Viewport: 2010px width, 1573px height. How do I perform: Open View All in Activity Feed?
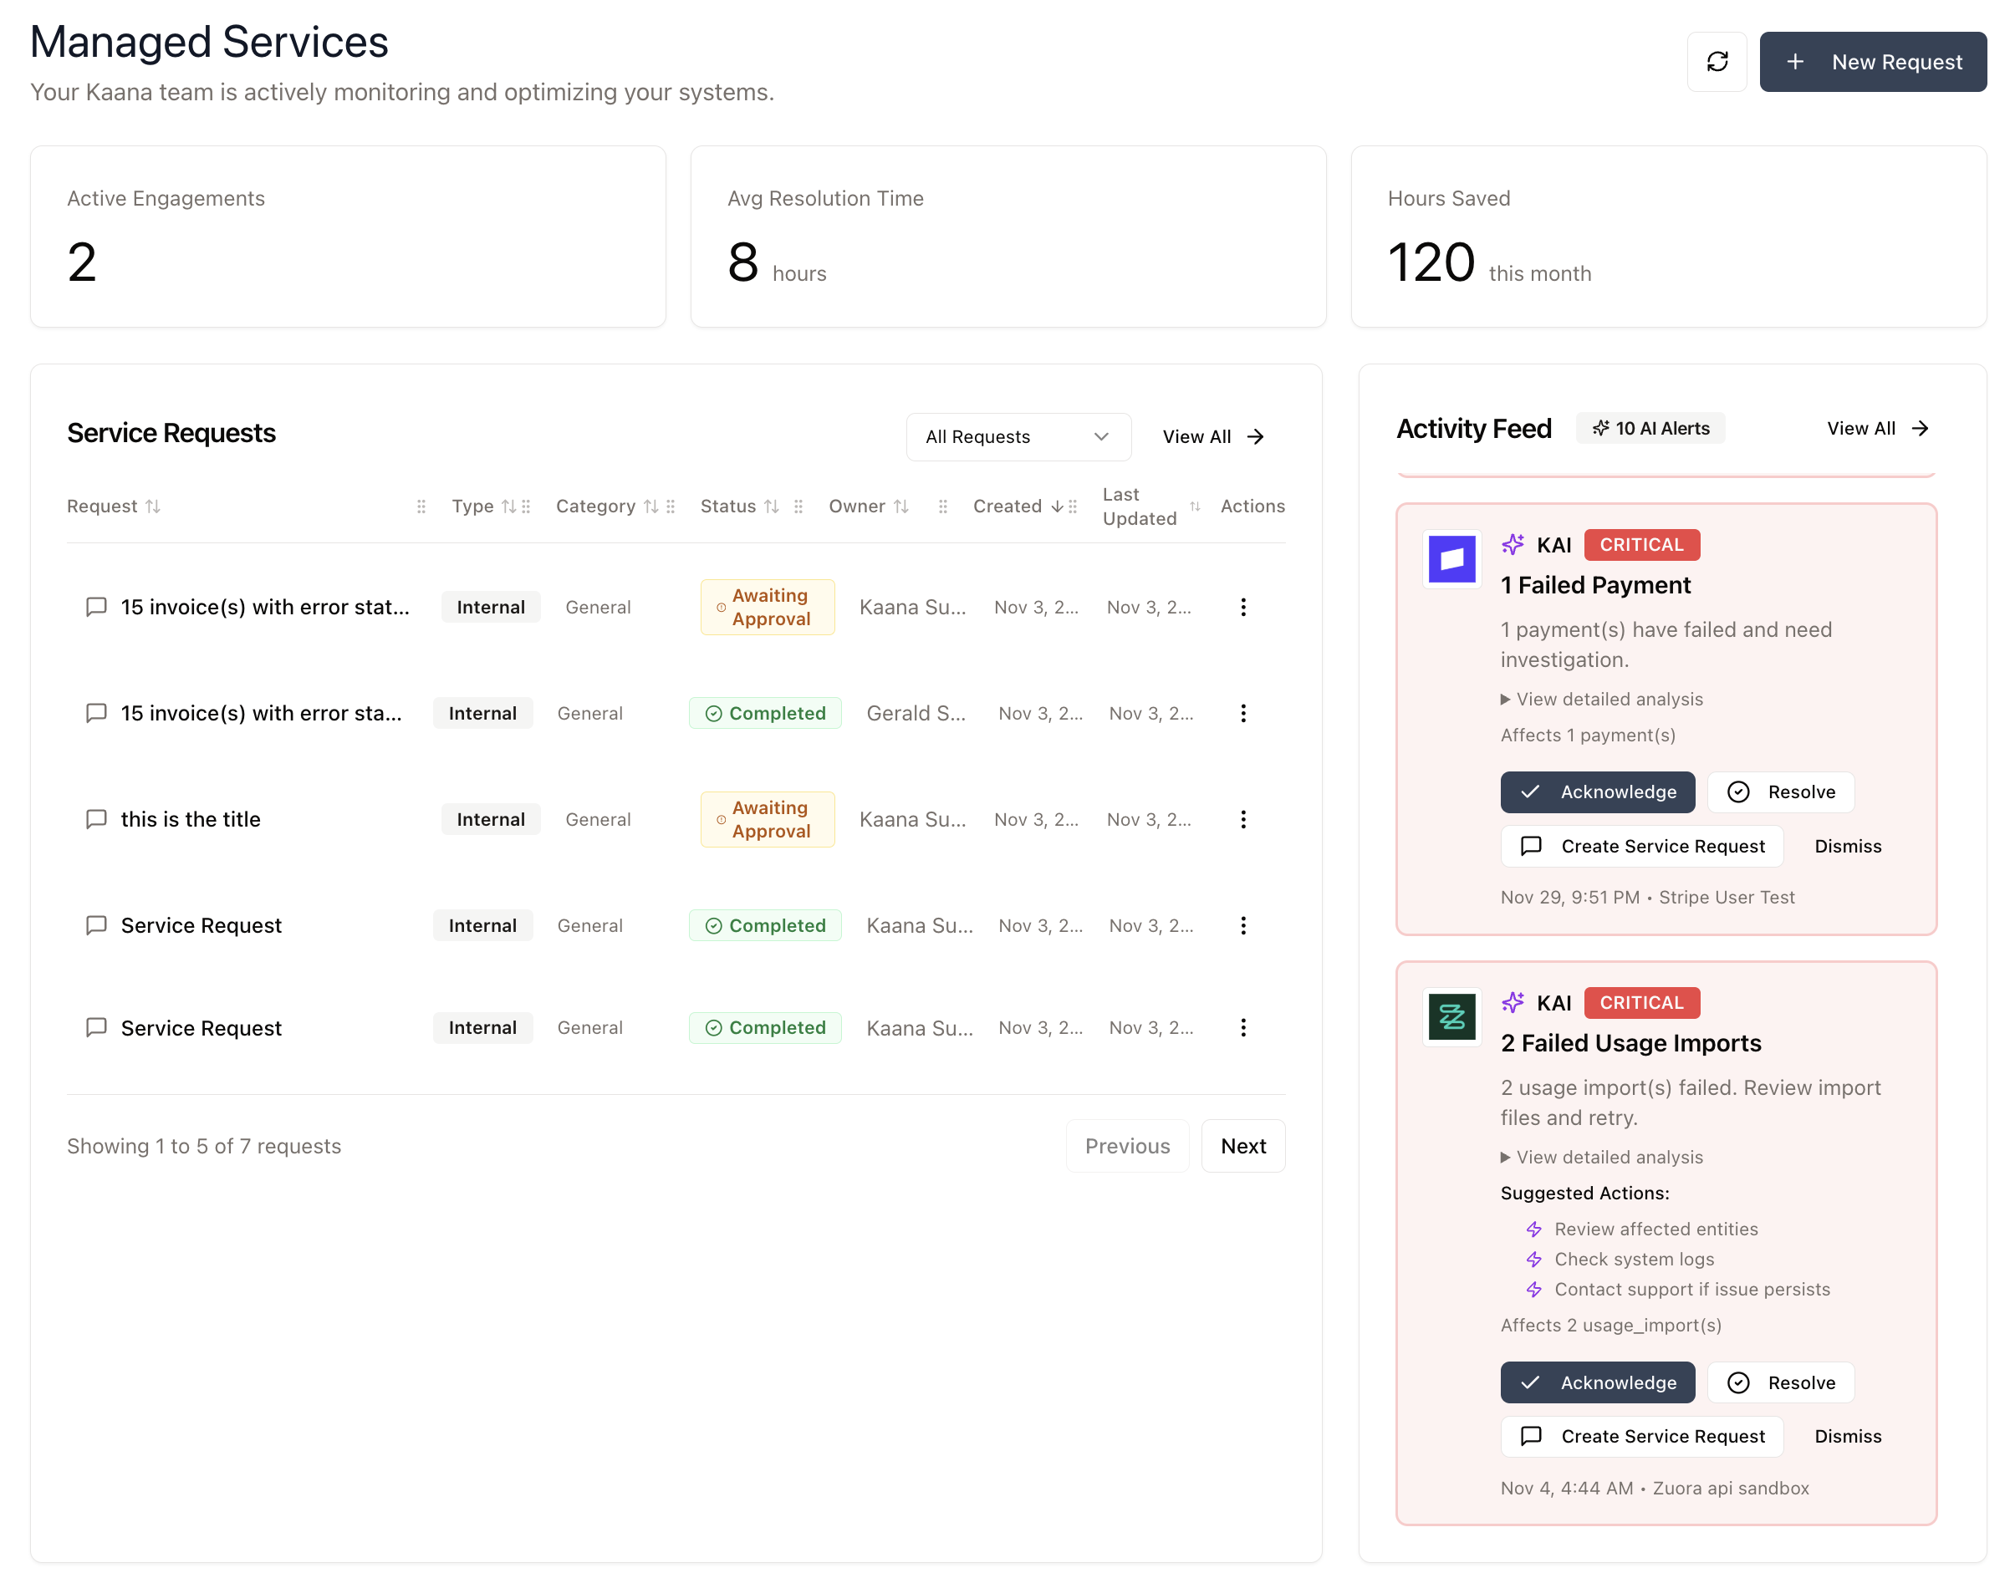(1876, 428)
